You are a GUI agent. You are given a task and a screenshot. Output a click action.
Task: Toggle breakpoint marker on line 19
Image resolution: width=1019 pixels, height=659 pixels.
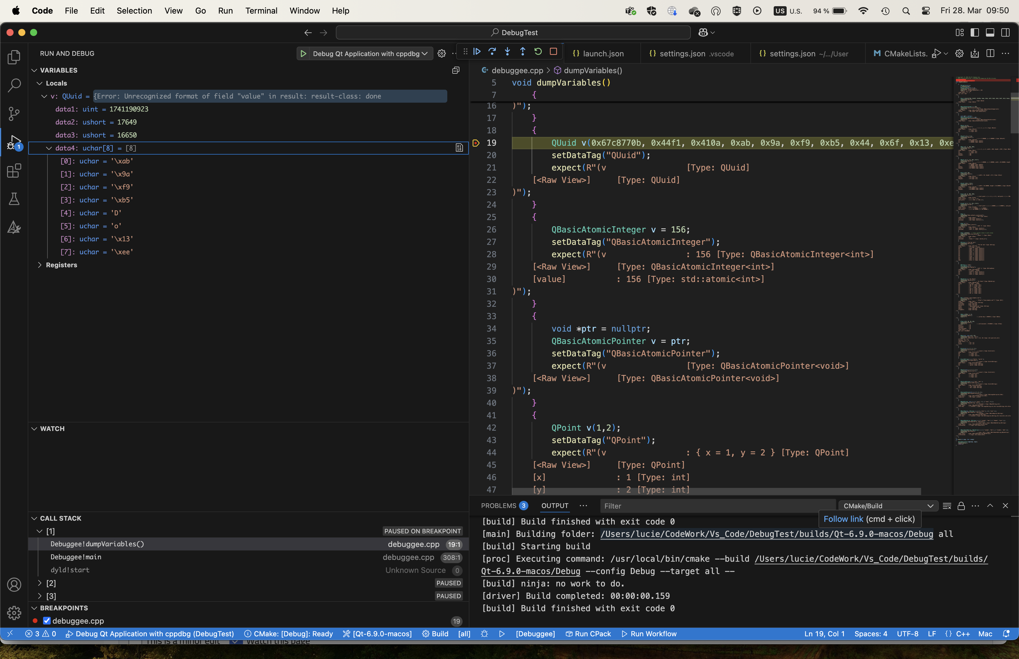pyautogui.click(x=476, y=143)
